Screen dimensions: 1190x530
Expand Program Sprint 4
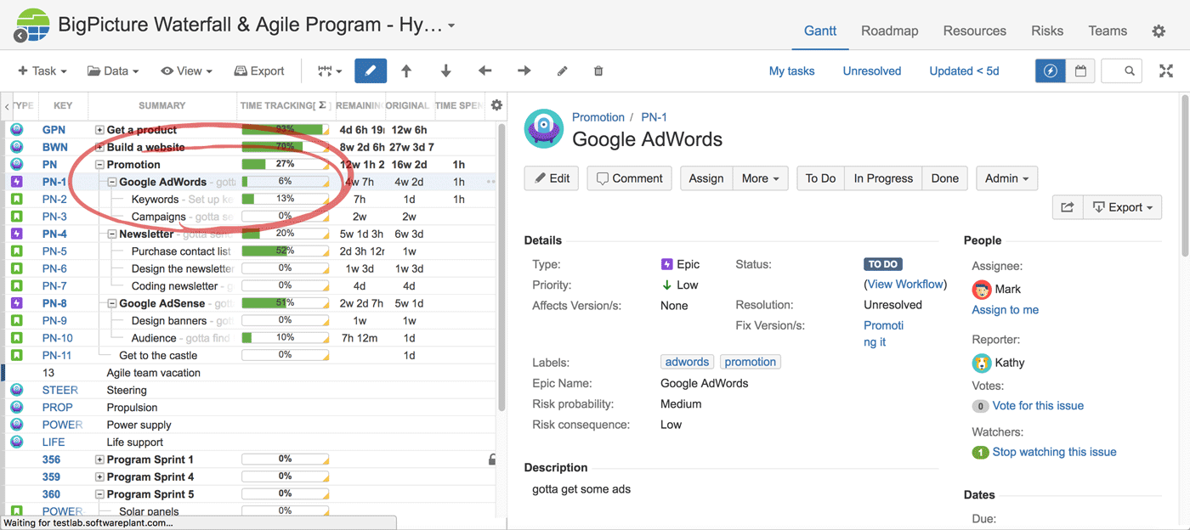click(x=99, y=476)
